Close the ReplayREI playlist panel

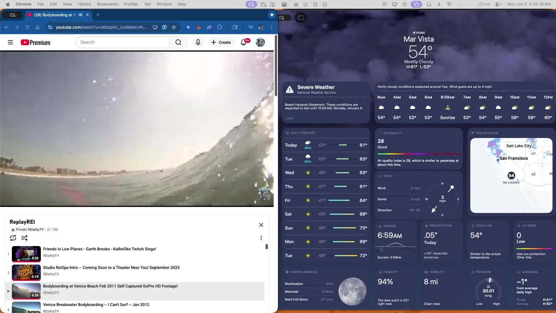click(x=261, y=225)
